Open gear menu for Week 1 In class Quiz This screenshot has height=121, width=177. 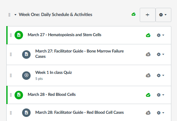point(160,75)
